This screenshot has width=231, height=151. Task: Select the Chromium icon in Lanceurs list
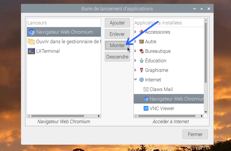[x=31, y=32]
